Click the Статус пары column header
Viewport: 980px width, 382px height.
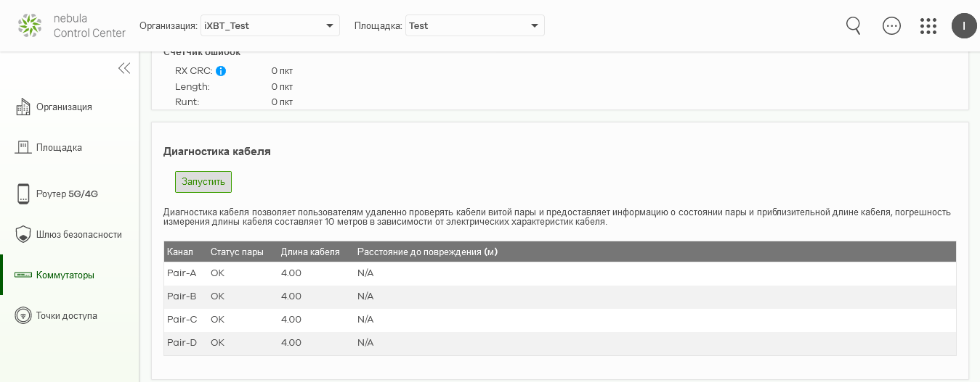[237, 252]
